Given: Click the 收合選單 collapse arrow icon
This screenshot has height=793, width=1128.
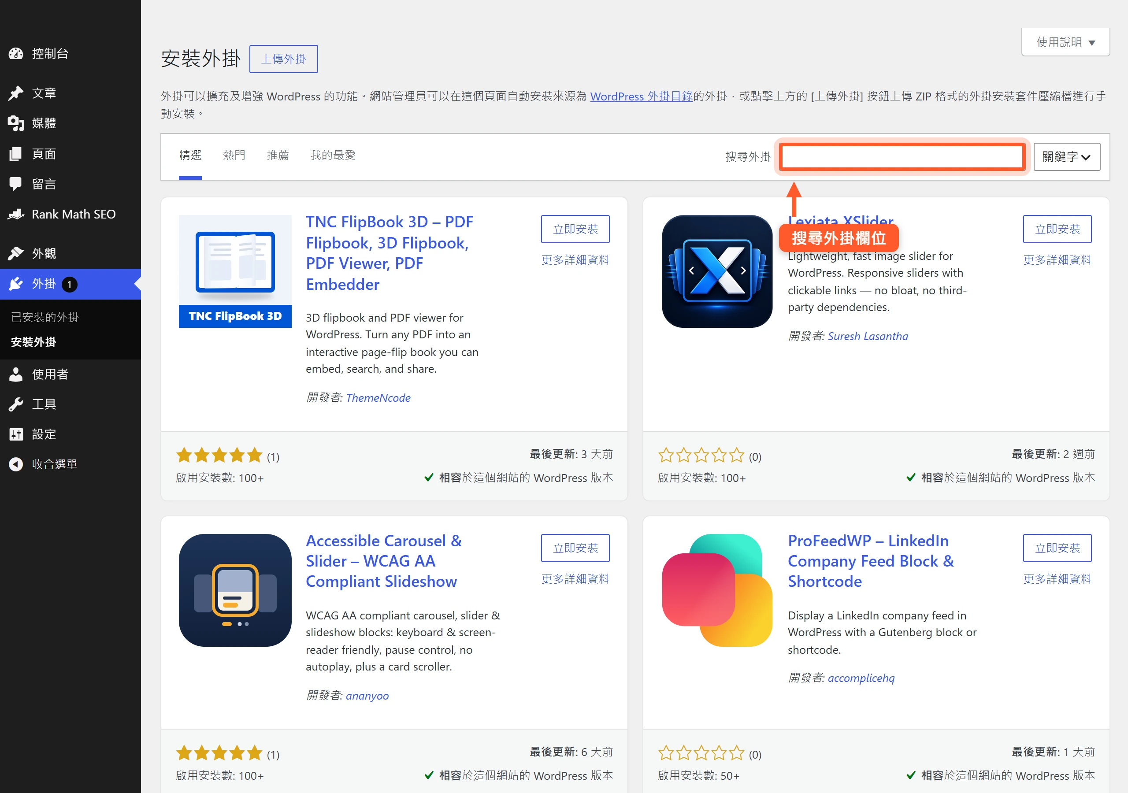Looking at the screenshot, I should 16,464.
